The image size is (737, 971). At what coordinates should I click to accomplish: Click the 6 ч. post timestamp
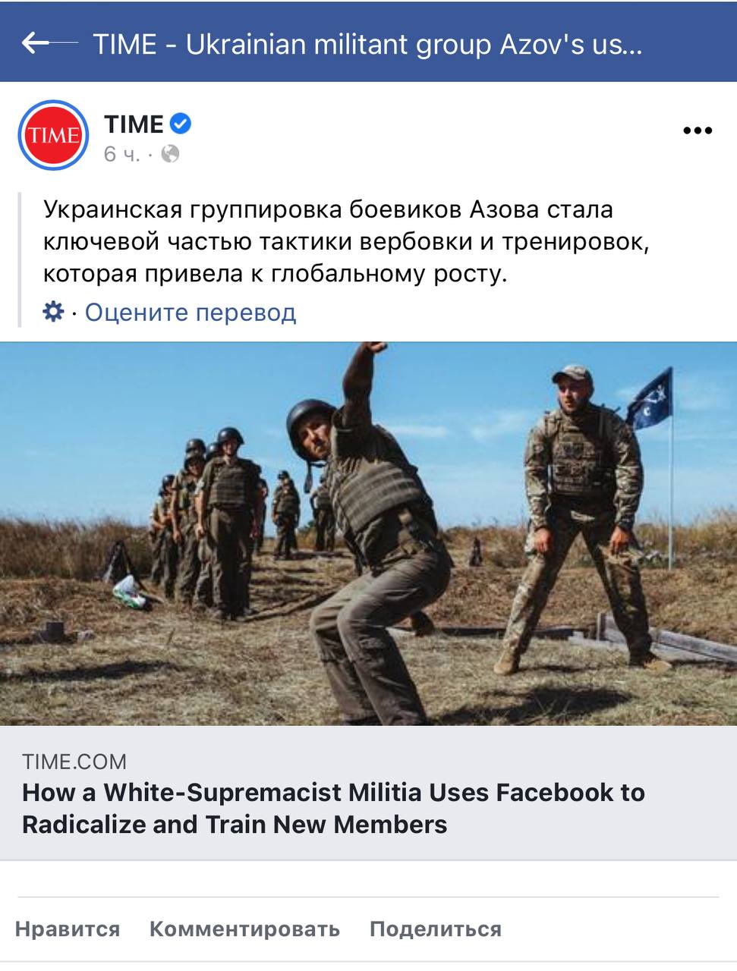[x=121, y=154]
